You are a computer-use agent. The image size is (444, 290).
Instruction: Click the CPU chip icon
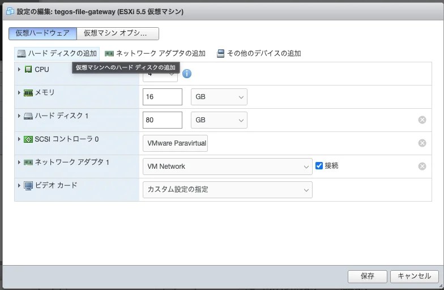[28, 69]
